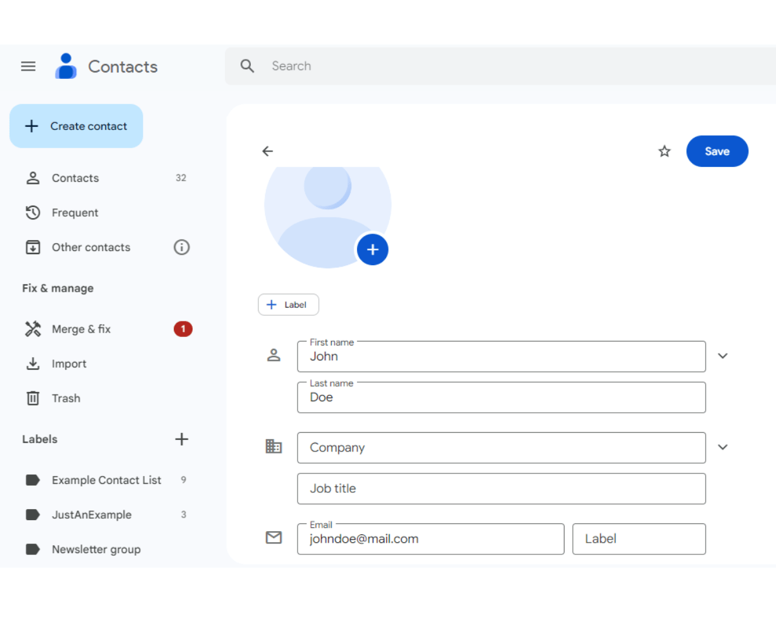The image size is (776, 621).
Task: Click the JustAnExample tag icon
Action: (32, 515)
